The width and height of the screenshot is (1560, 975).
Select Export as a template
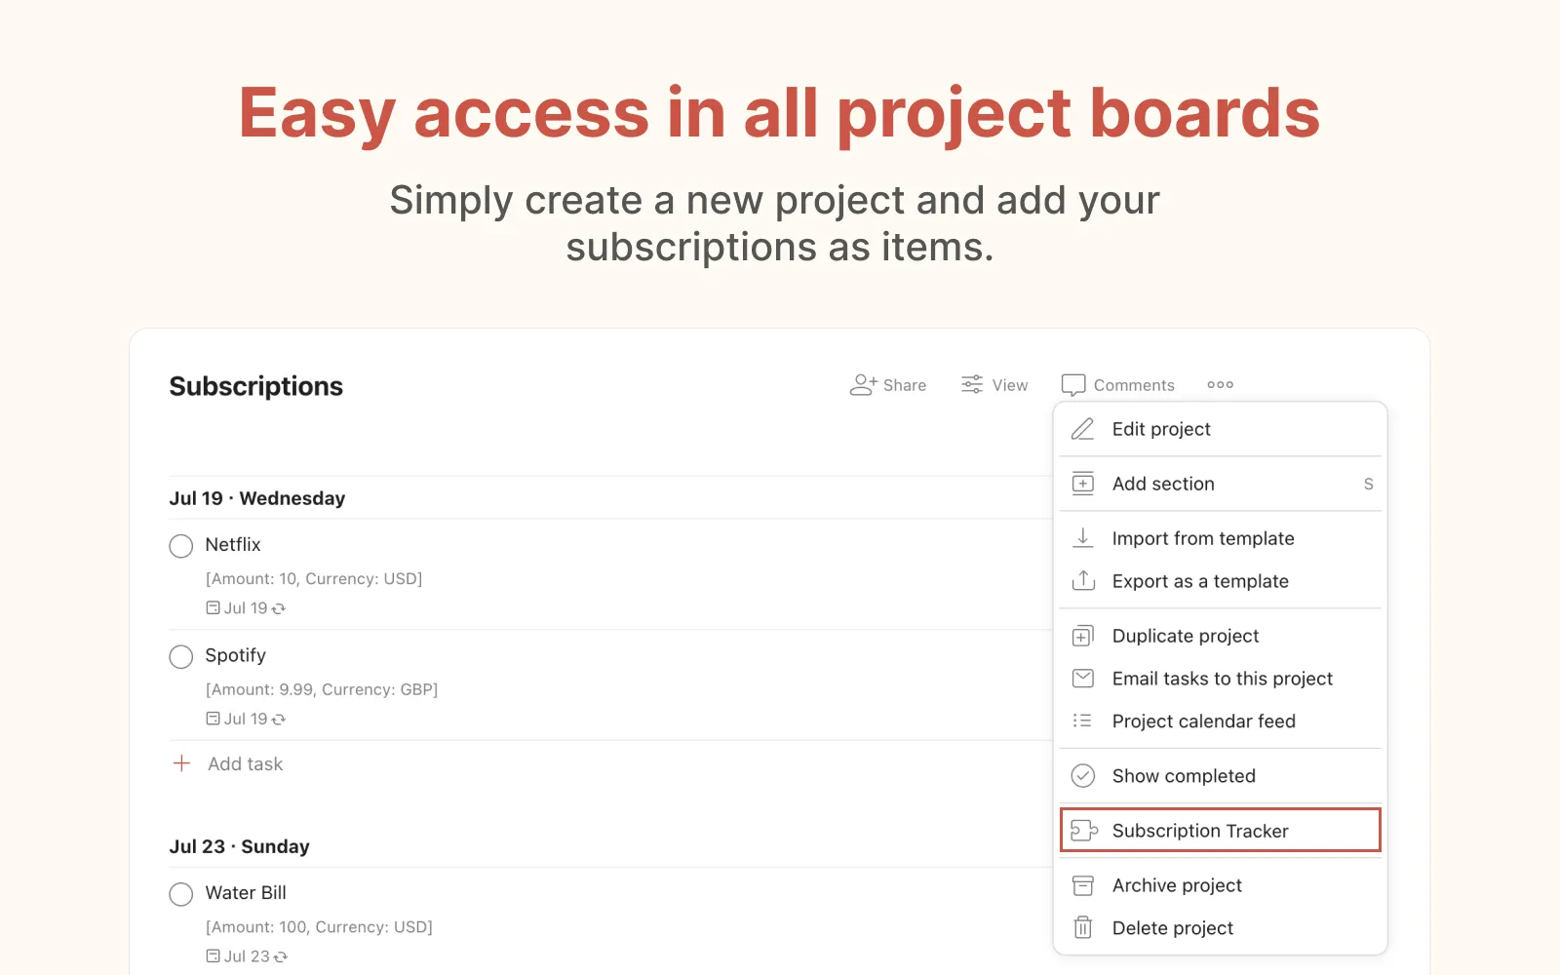coord(1200,581)
